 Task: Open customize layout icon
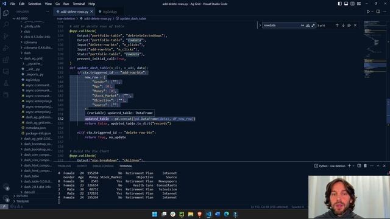click(x=359, y=4)
